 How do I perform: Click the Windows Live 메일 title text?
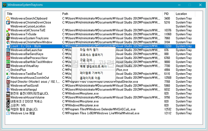[22, 113]
